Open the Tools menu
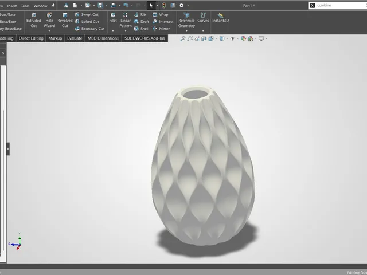The height and width of the screenshot is (275, 367). coord(25,6)
